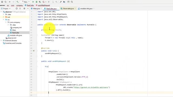Hide the Project panel with minus icon
The height and width of the screenshot is (97, 173).
(x=28, y=8)
